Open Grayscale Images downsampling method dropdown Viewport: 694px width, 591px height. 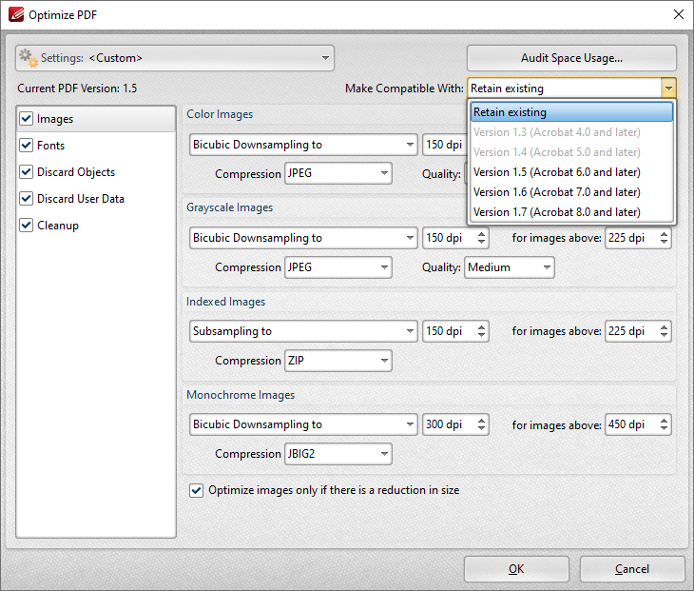point(303,238)
